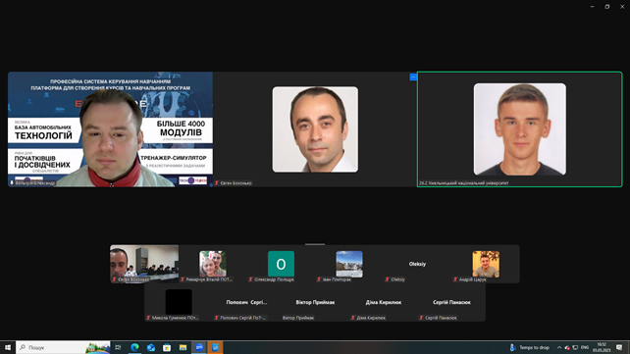
Task: Click Андрій Царук's participant thumbnail
Action: tap(486, 264)
